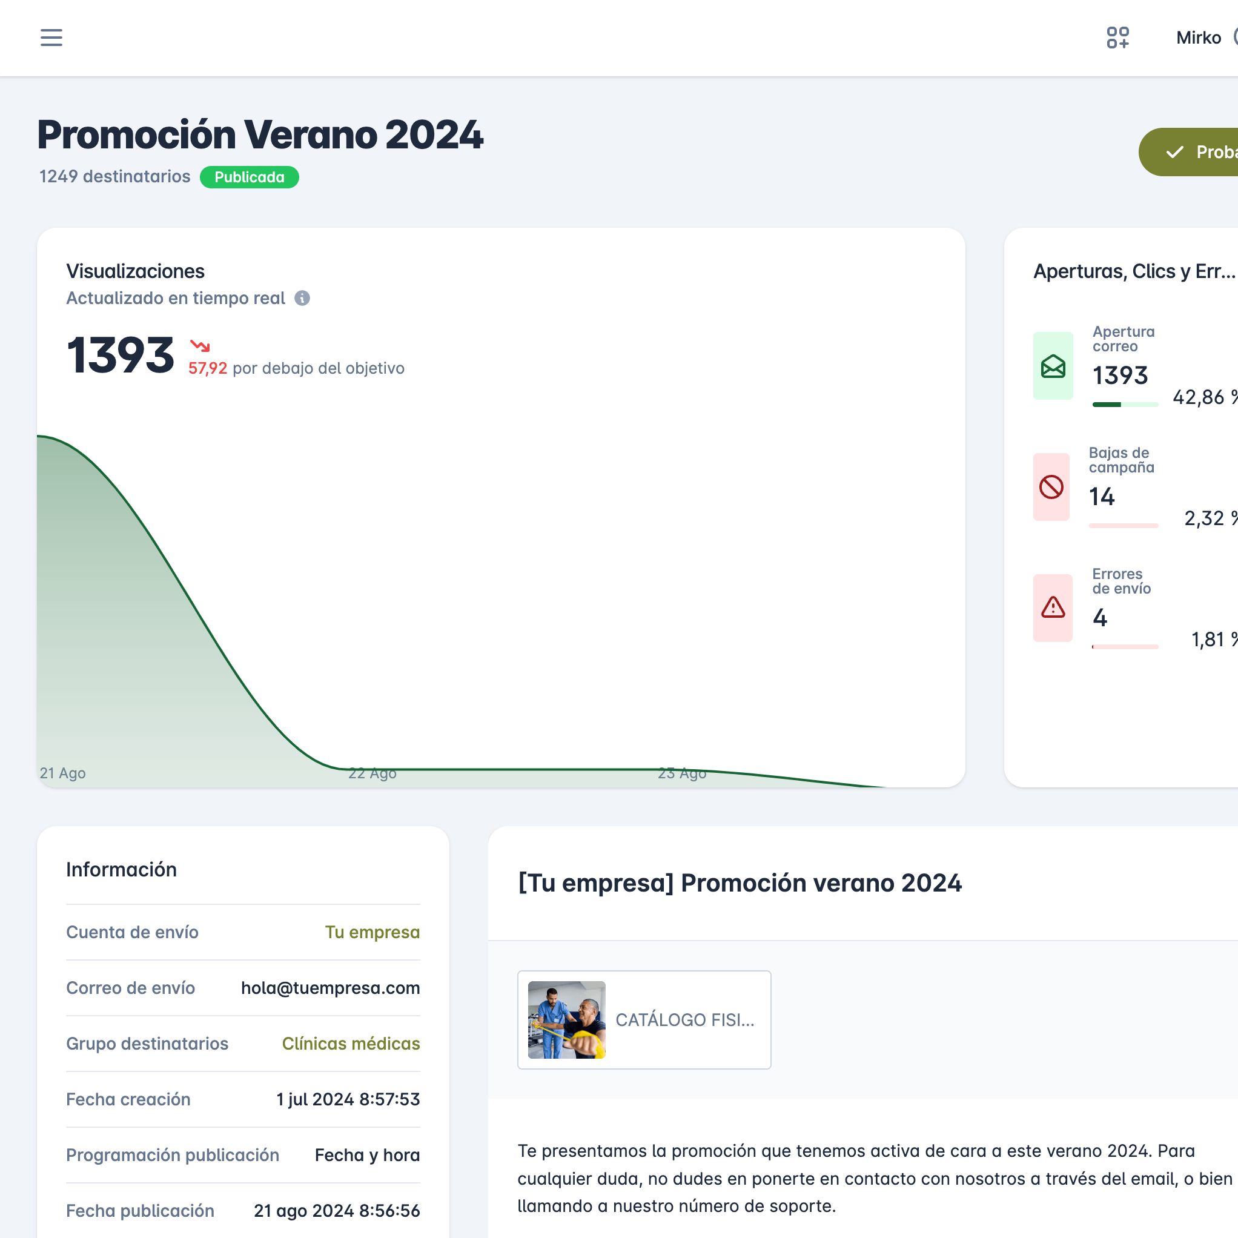Click the open envelope email icon
This screenshot has height=1238, width=1238.
point(1053,366)
